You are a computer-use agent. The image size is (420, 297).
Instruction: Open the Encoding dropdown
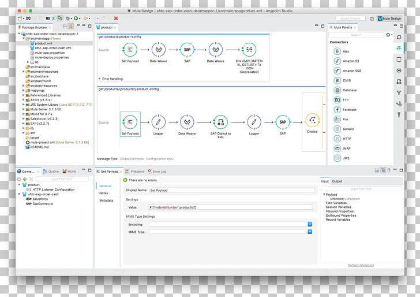pos(310,224)
